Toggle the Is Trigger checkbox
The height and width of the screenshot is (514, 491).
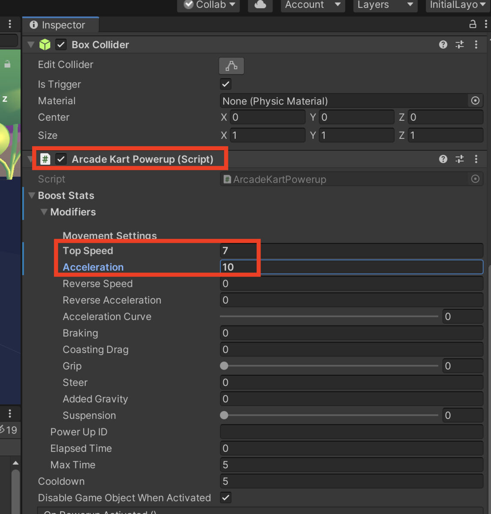(x=226, y=84)
